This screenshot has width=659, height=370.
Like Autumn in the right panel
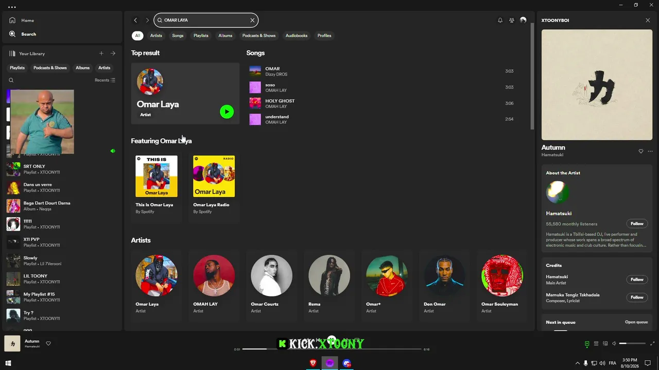pyautogui.click(x=641, y=151)
